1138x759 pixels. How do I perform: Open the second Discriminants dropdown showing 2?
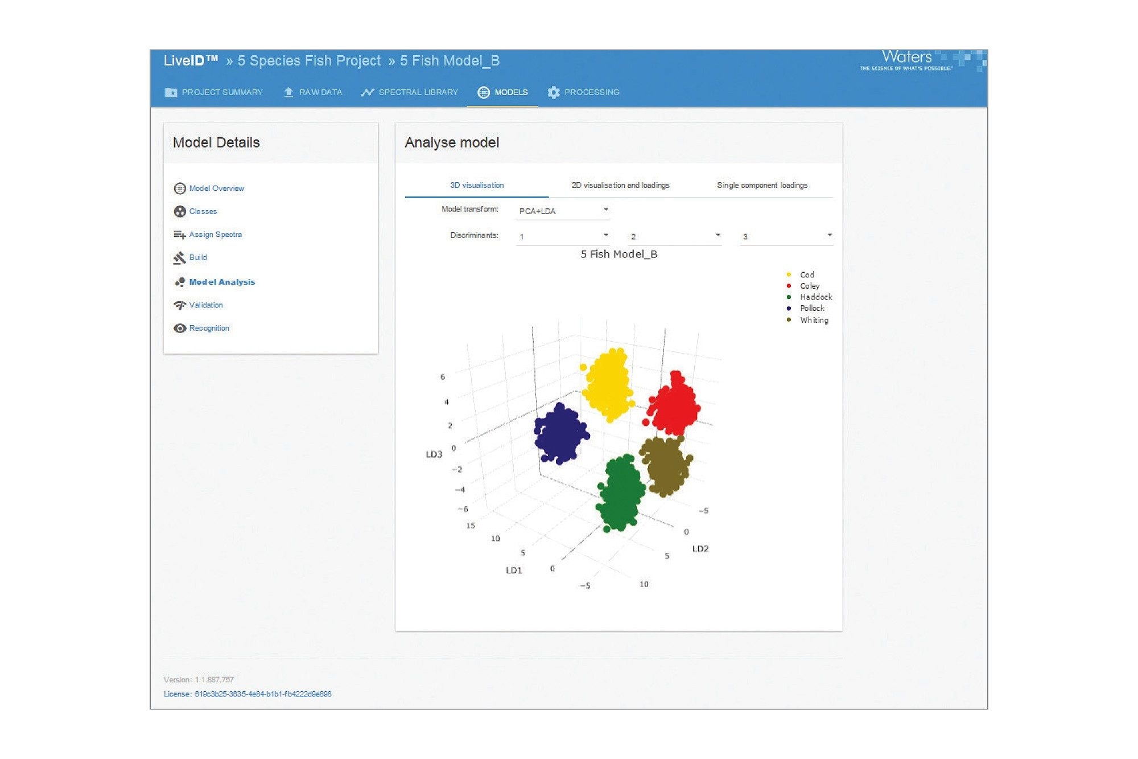pos(675,236)
